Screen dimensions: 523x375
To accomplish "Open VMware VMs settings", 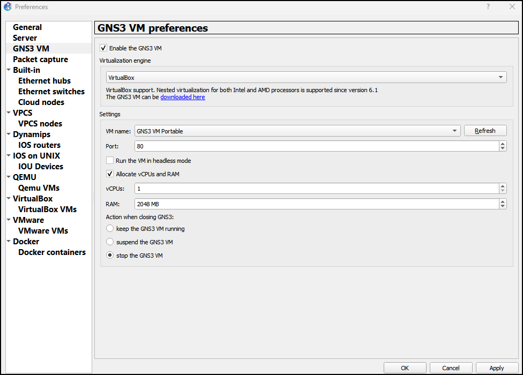I will pos(43,230).
